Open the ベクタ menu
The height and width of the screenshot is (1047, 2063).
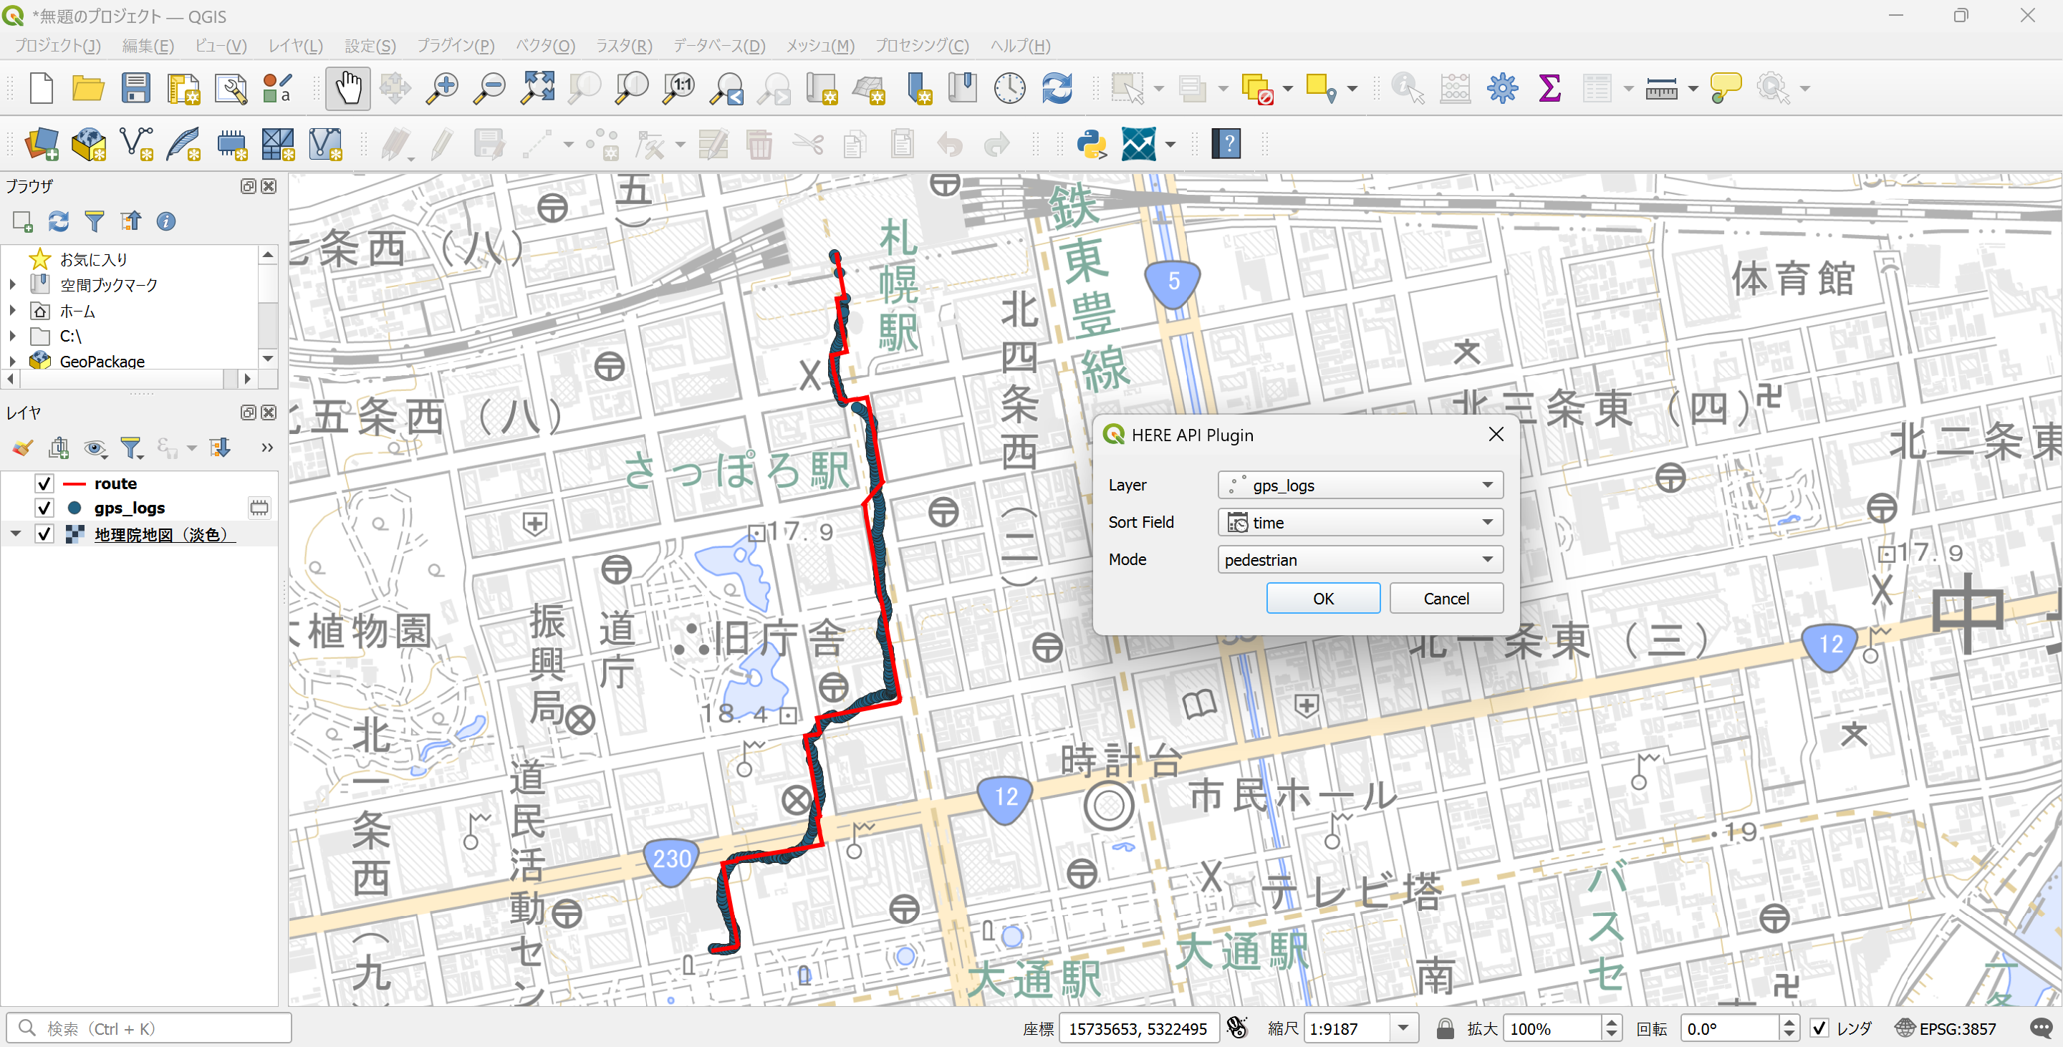coord(544,46)
